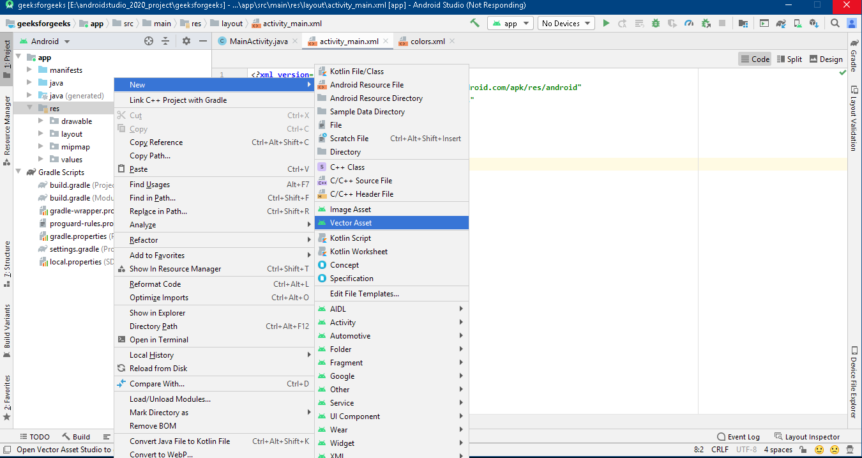Collapse the res folder arrow
This screenshot has width=862, height=458.
click(x=29, y=109)
